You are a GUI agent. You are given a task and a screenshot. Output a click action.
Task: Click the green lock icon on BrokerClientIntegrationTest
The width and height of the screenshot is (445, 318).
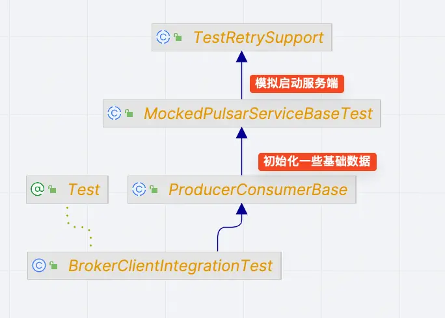coord(53,267)
